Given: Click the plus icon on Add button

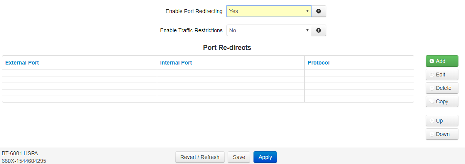Looking at the screenshot, I should pos(432,61).
